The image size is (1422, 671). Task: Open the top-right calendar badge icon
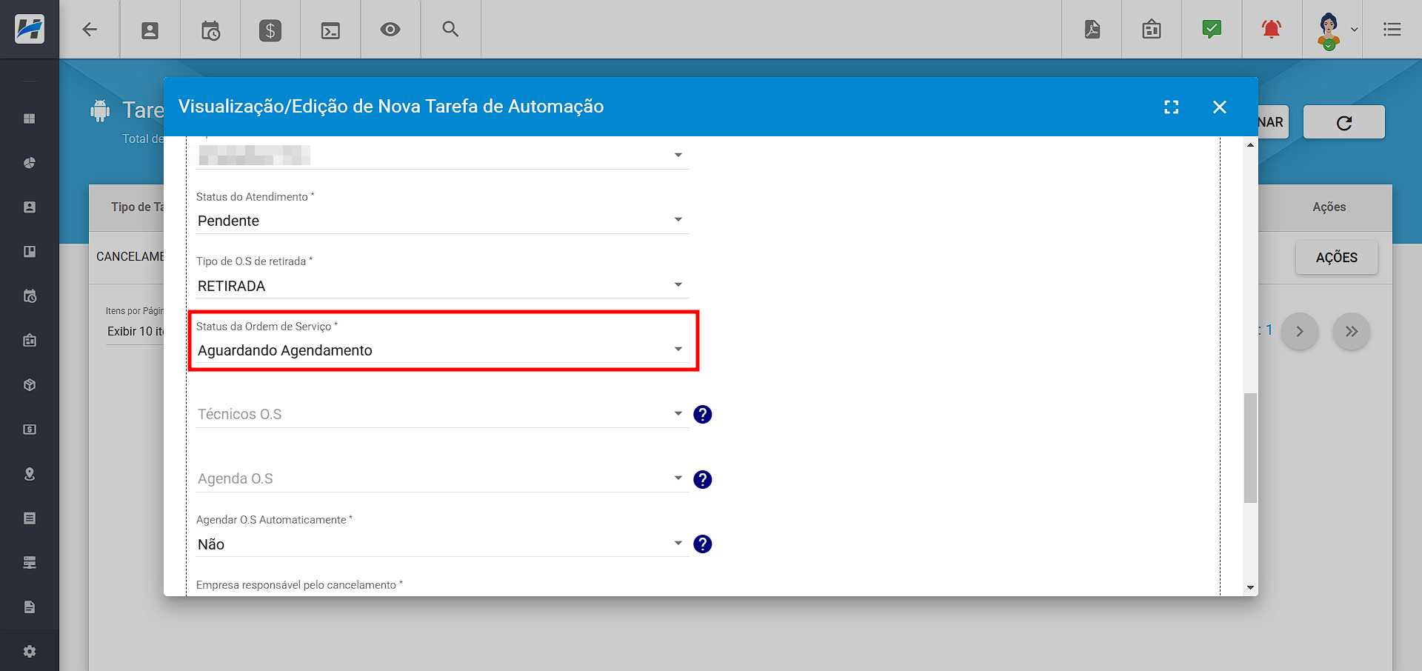1152,30
